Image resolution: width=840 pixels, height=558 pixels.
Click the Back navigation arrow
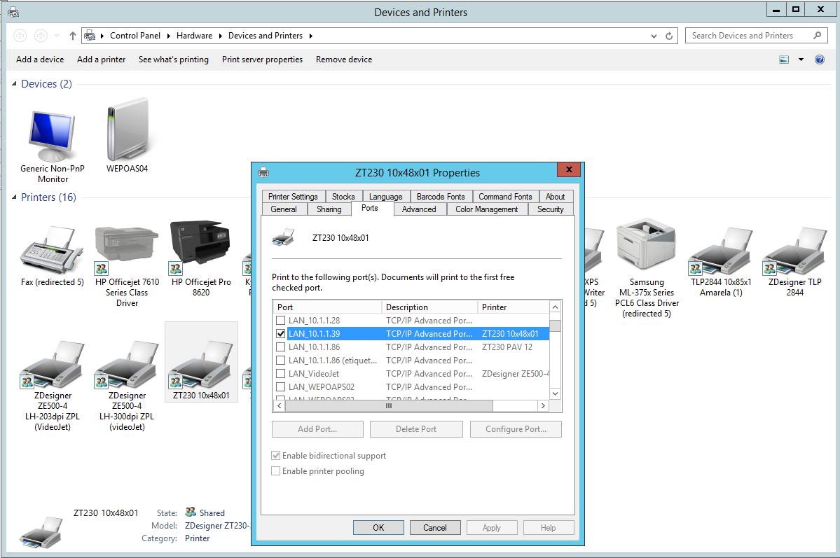pos(20,36)
